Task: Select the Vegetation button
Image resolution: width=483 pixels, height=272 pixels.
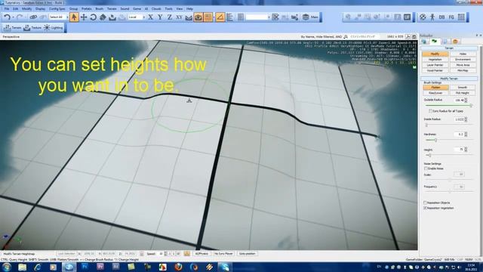Action: click(x=435, y=60)
